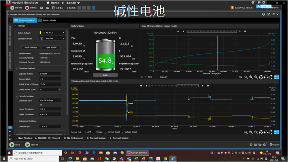Click the red Stop All icon in top toolbar

(x=27, y=8)
